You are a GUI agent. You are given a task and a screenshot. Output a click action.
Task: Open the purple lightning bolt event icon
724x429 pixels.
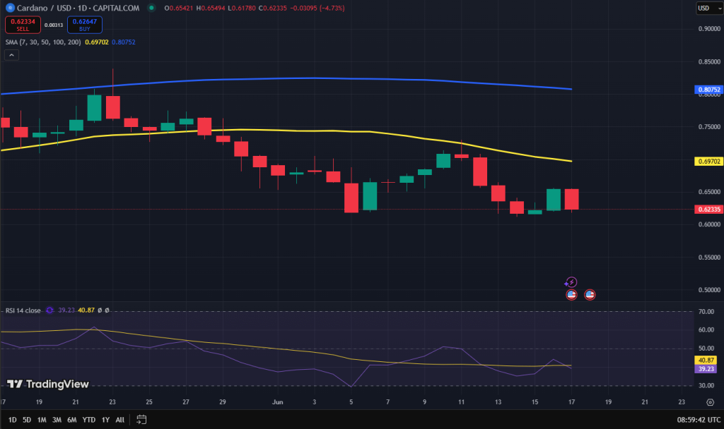click(x=571, y=282)
